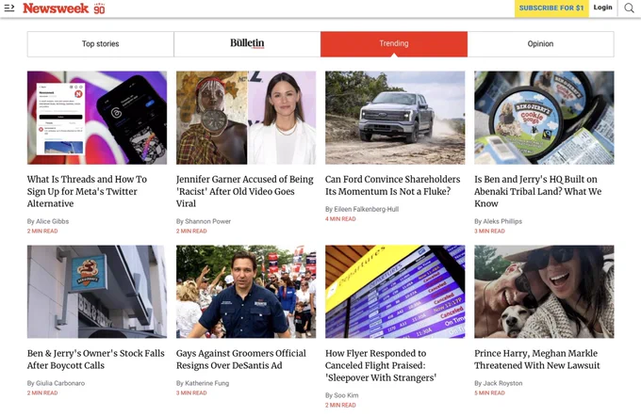Viewport: 641px width, 416px height.
Task: Open the Ben & Jerry's storefront sign image
Action: (x=97, y=292)
